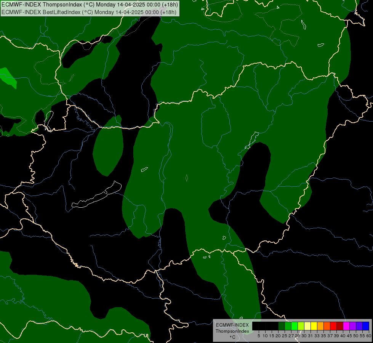This screenshot has height=343, width=373.
Task: Click the ThompsonIndex title line at top
Action: [90, 5]
